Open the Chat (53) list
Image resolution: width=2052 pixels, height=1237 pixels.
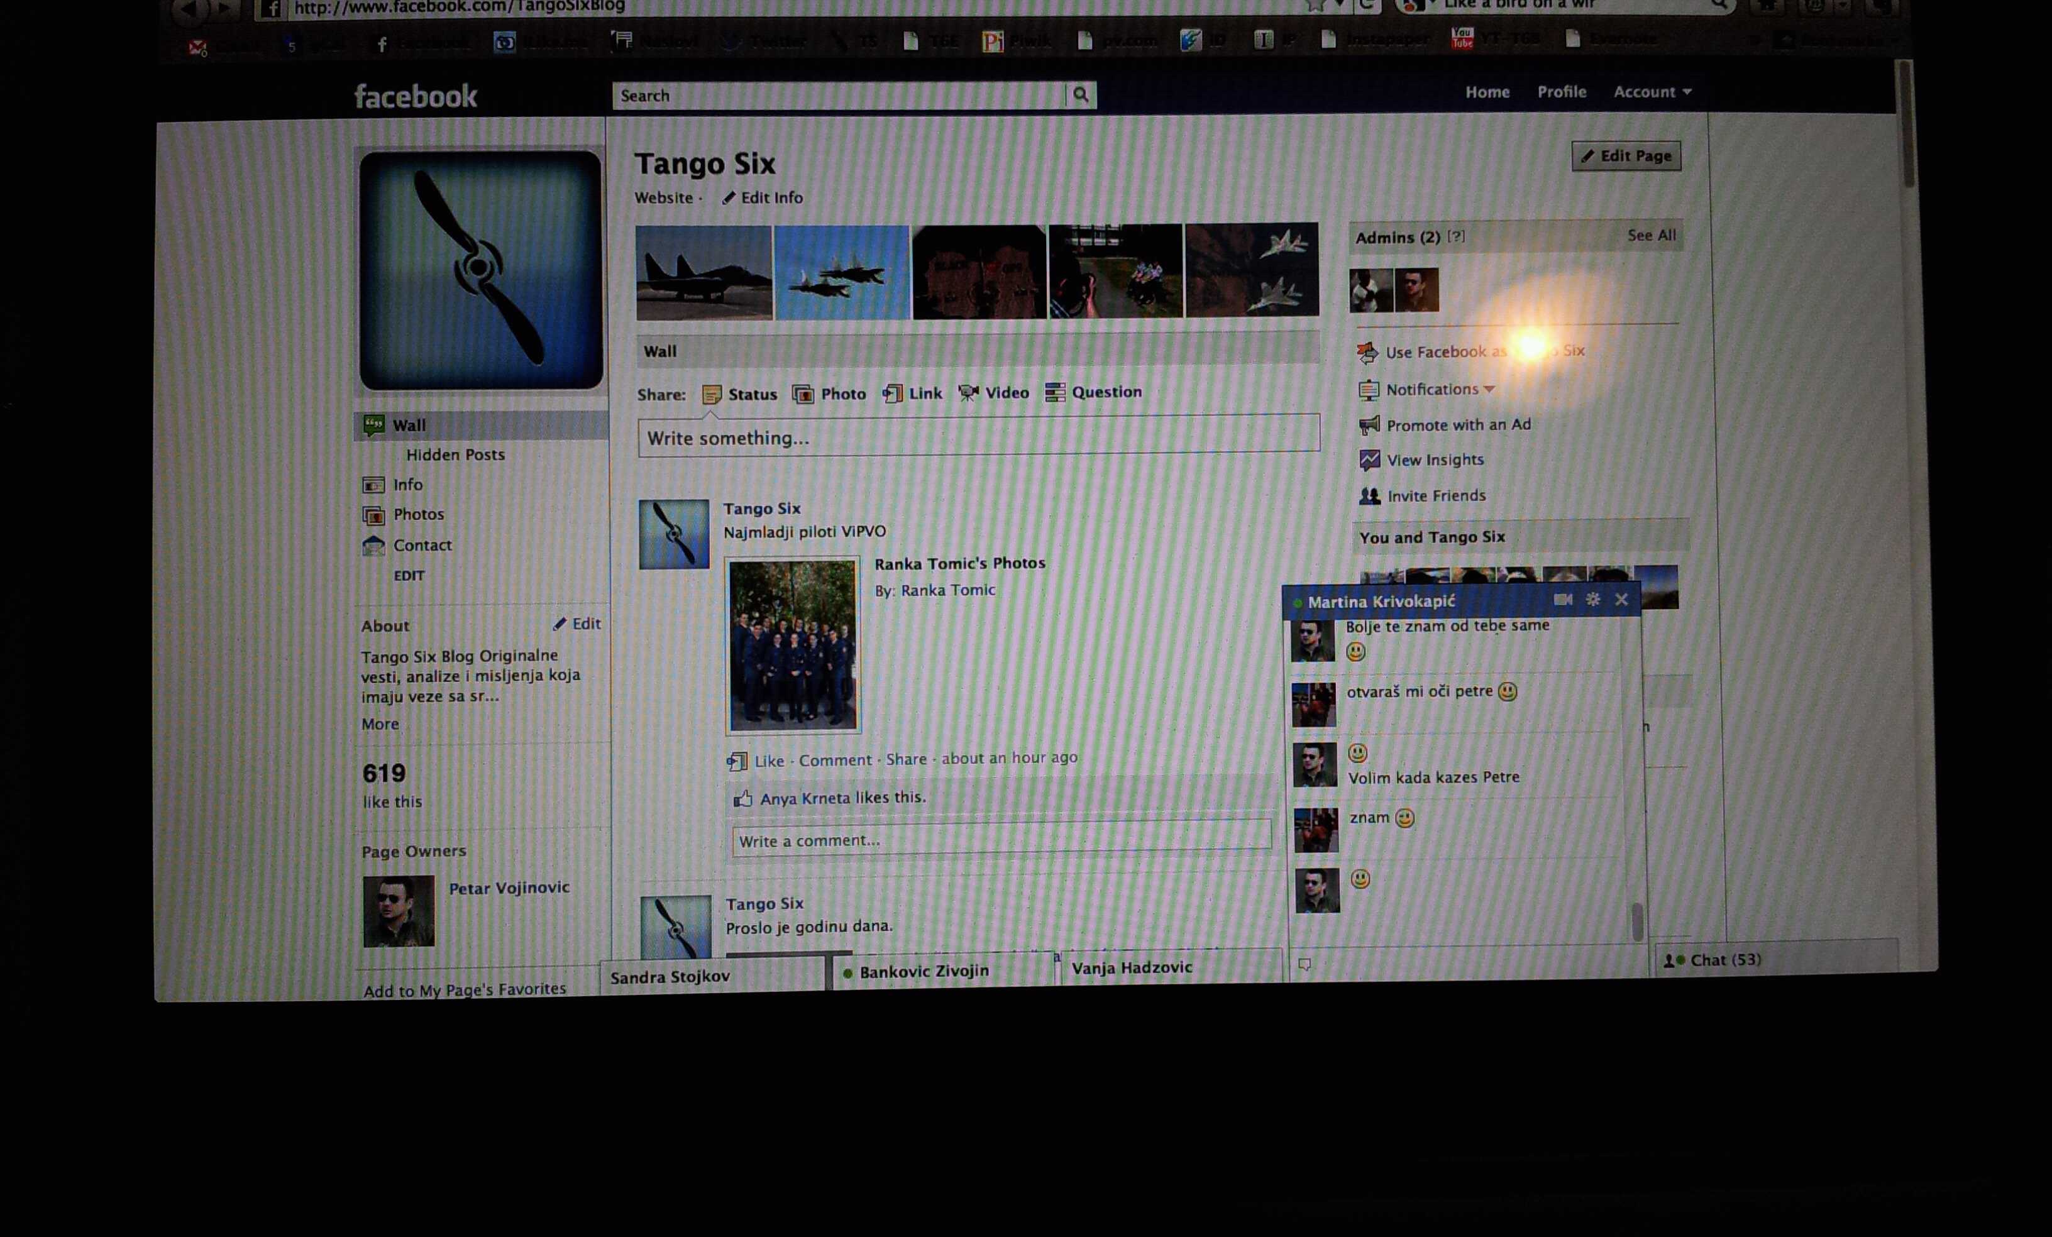1777,960
